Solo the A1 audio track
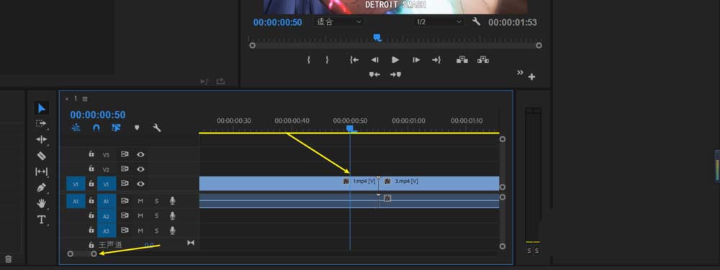This screenshot has height=270, width=720. 156,201
